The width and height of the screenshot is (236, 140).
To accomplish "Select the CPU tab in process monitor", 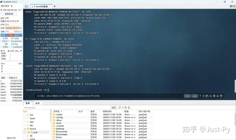I will coord(11,35).
